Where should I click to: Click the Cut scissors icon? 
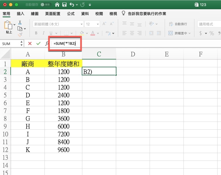pos(20,22)
